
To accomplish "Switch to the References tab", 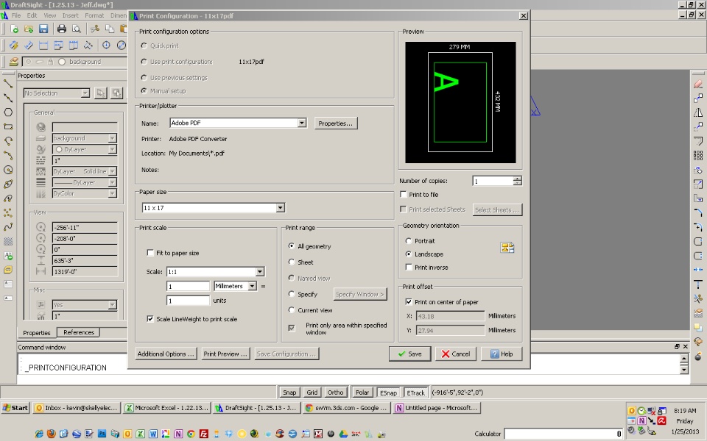I will [79, 332].
